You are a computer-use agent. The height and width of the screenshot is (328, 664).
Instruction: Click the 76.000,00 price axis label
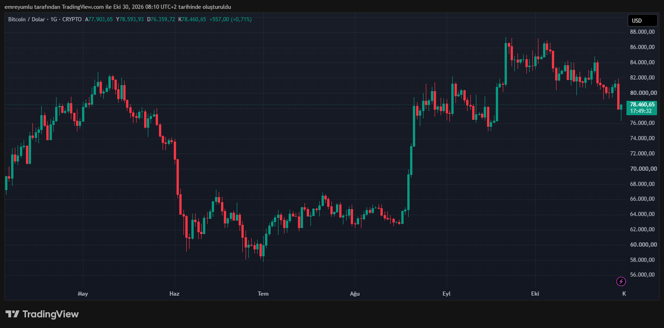point(642,123)
